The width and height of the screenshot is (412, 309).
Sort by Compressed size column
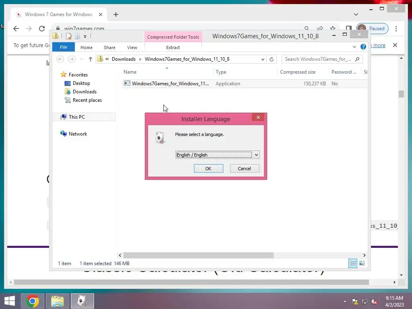point(298,72)
